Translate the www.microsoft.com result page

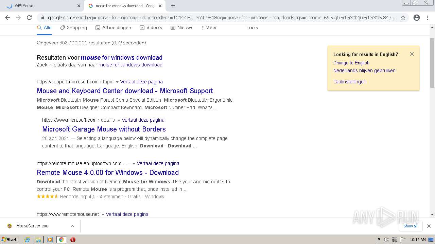[143, 120]
